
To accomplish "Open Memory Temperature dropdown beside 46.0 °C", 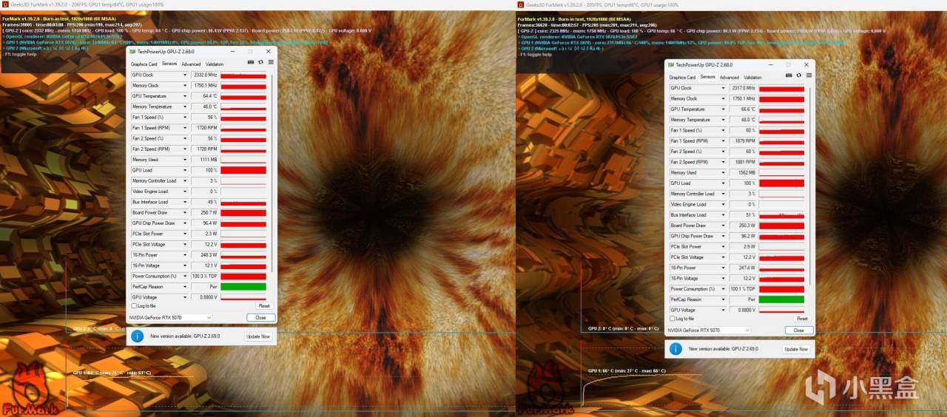I will 185,106.
